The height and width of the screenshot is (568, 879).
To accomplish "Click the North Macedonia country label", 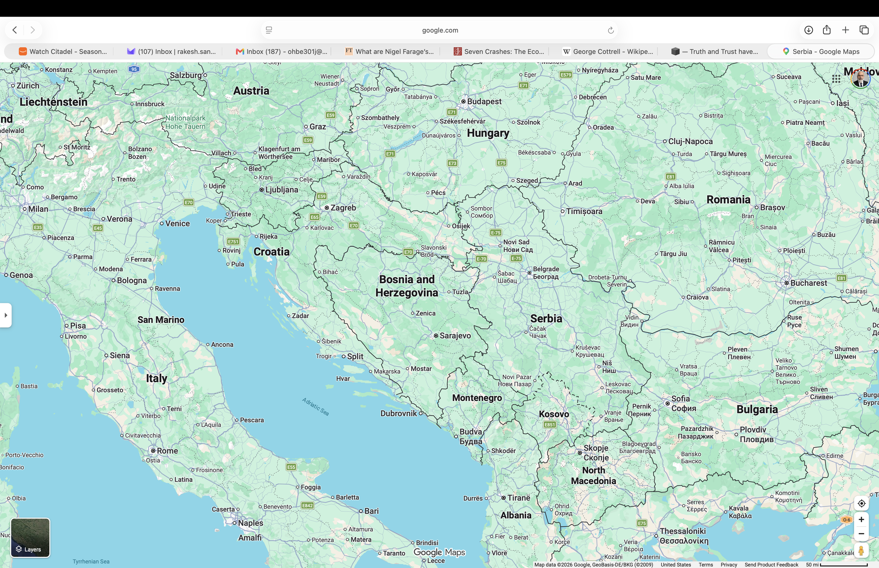I will [594, 476].
